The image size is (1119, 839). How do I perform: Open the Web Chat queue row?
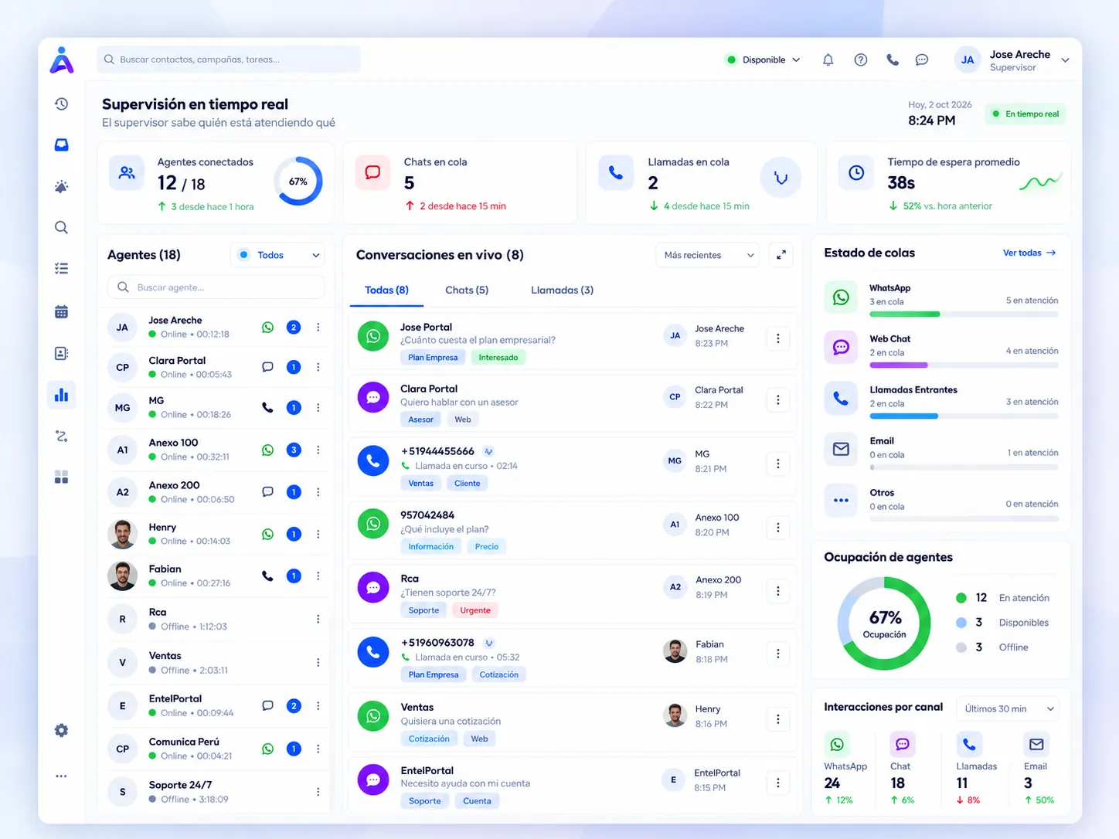pyautogui.click(x=941, y=349)
